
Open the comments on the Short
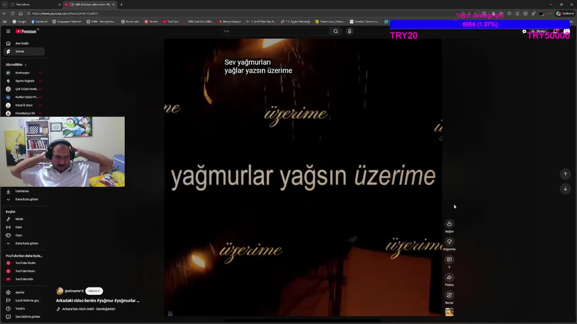[x=449, y=260]
